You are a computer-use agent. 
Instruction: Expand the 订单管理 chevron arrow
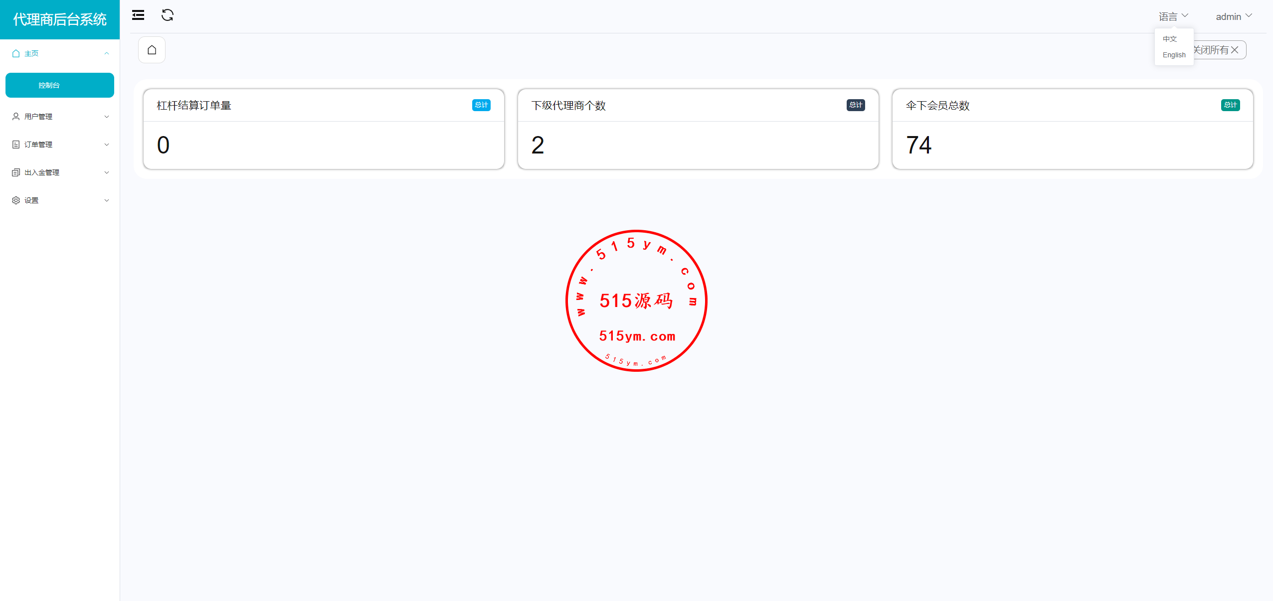pos(106,145)
